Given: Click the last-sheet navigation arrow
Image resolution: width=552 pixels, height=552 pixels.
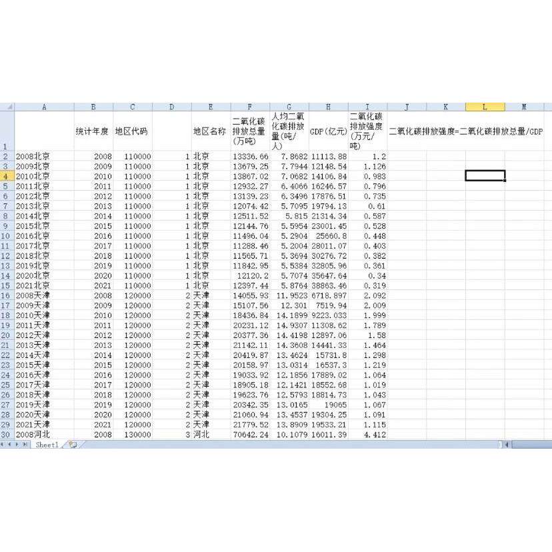Looking at the screenshot, I should pyautogui.click(x=26, y=444).
